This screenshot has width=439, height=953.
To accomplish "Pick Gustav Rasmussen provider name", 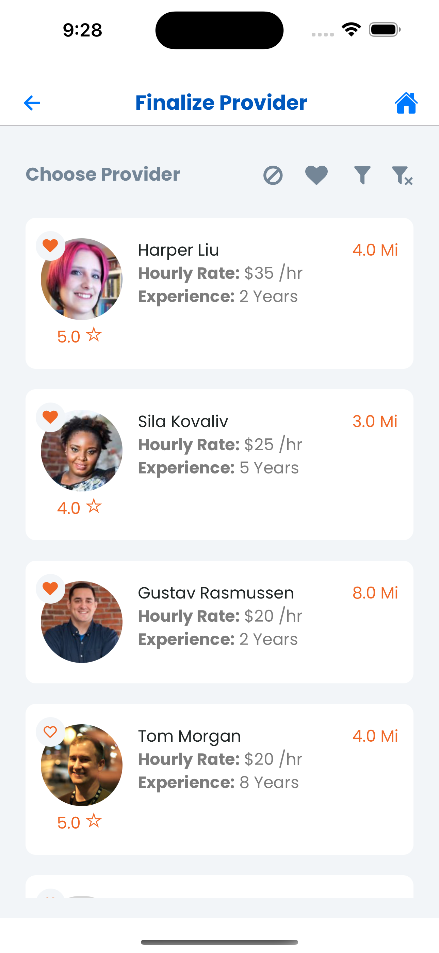I will click(216, 593).
